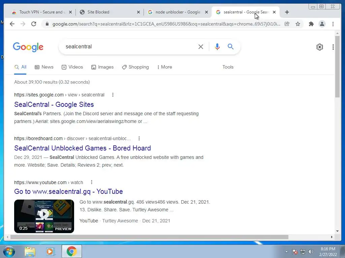Open the Action Center flag icon
345x258 pixels.
tap(295, 252)
